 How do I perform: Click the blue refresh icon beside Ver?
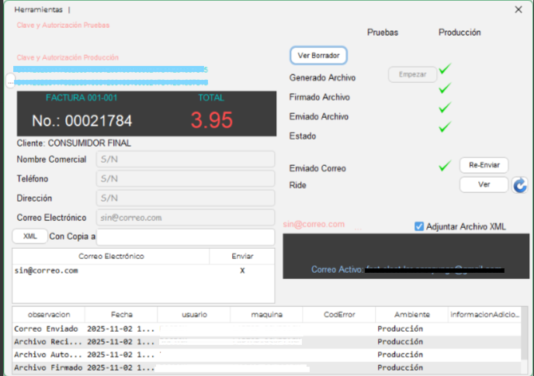coord(519,185)
